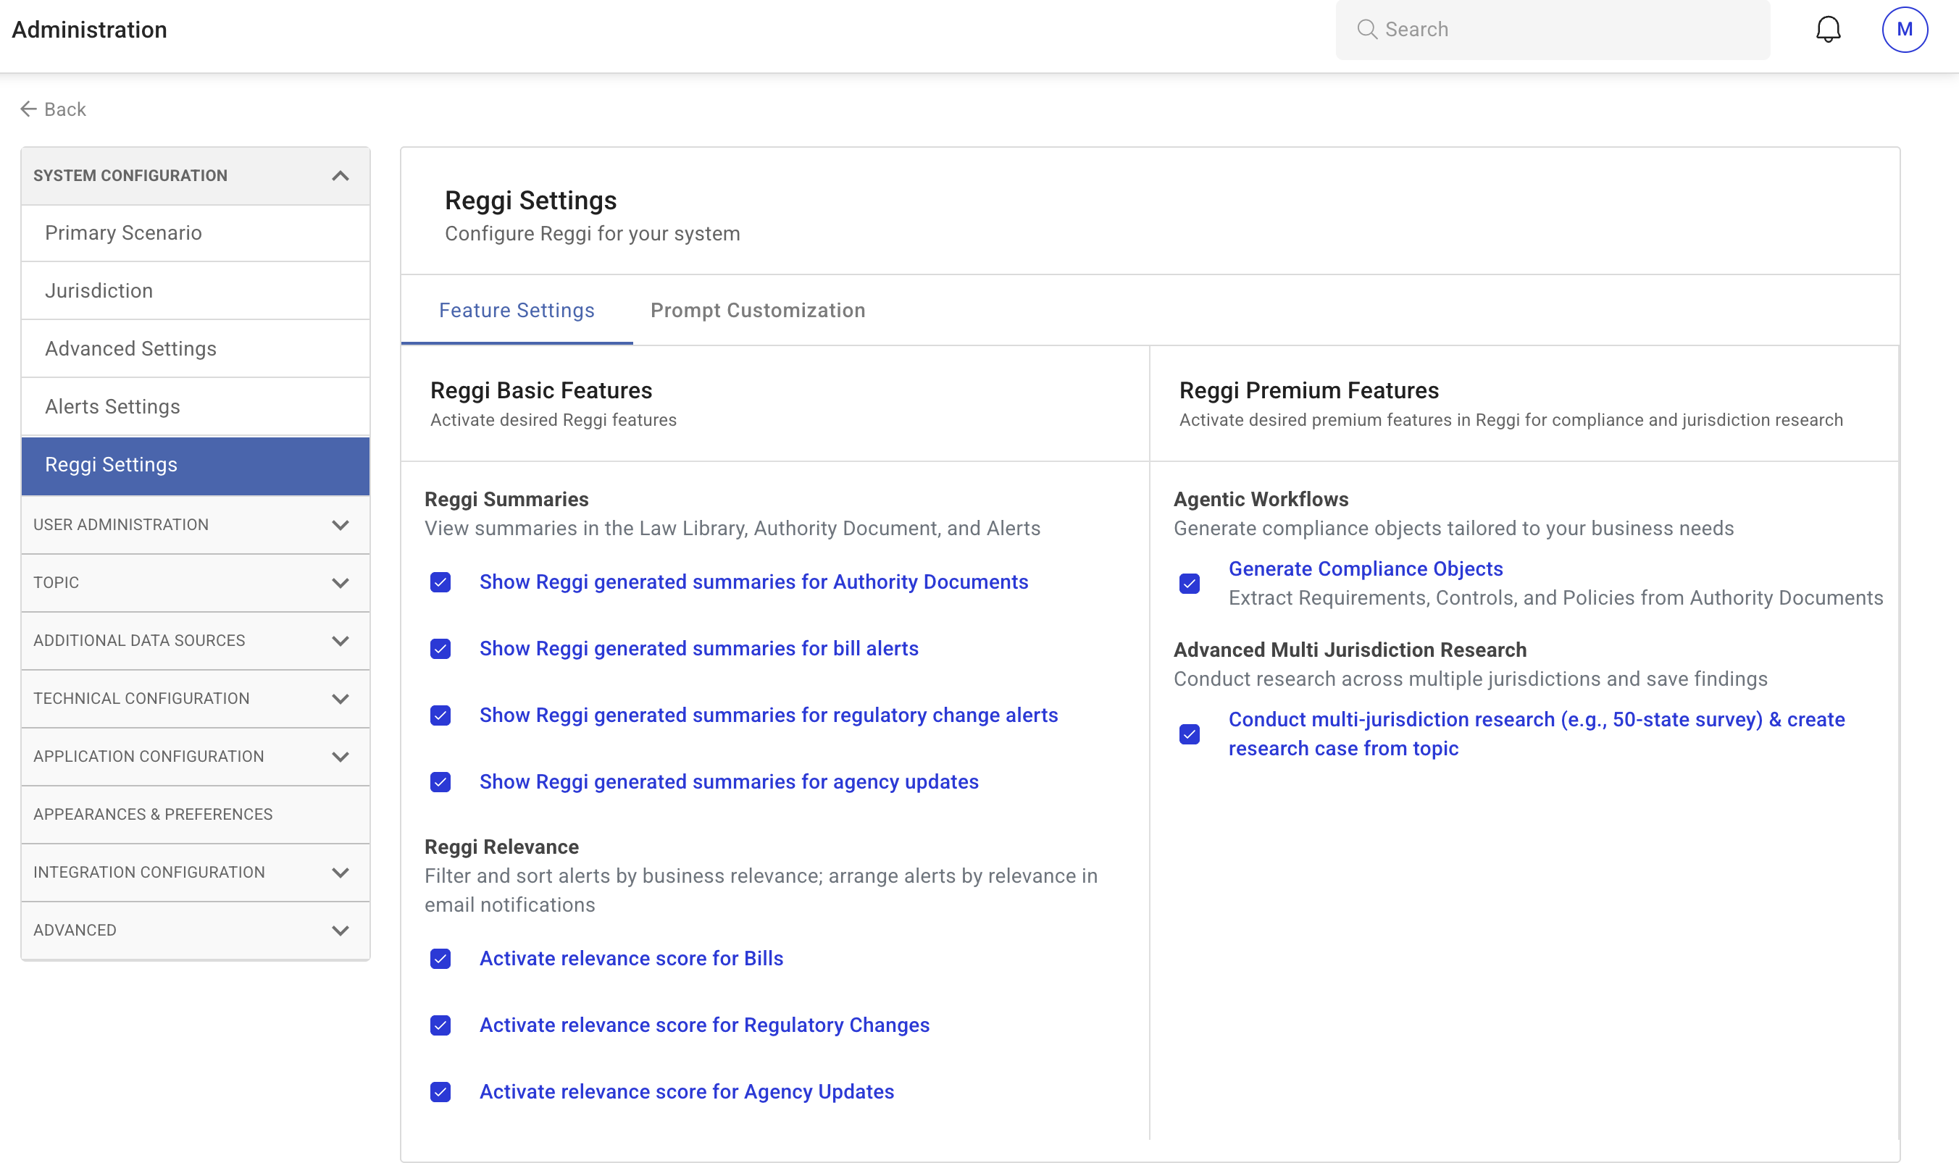Disable Generate Compliance Objects checkbox
1959x1163 pixels.
pyautogui.click(x=1189, y=584)
